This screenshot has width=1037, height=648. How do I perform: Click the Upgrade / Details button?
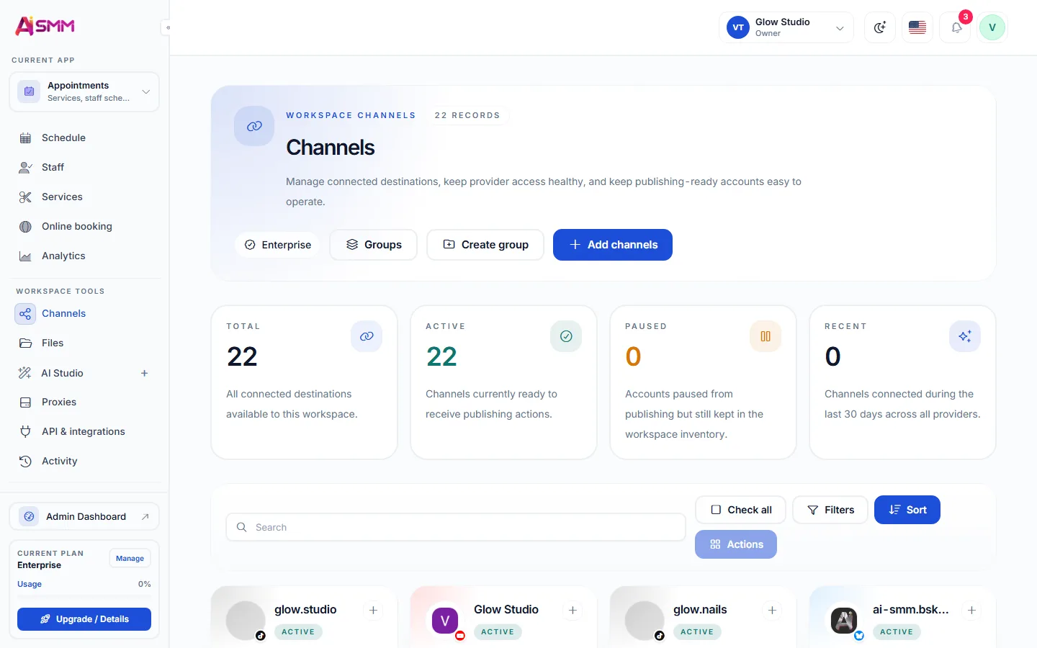(x=84, y=619)
